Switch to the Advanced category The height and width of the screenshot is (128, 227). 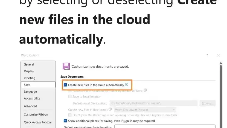click(x=30, y=106)
